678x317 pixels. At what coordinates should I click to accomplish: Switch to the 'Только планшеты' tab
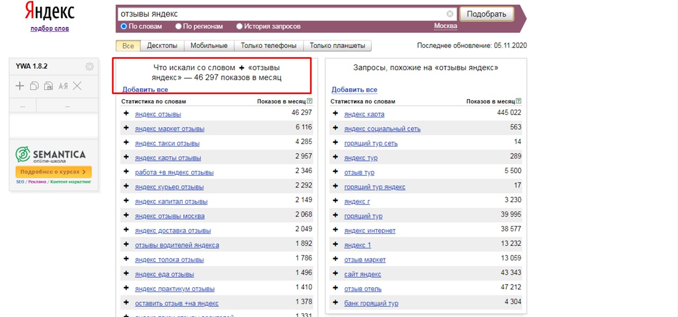point(337,45)
